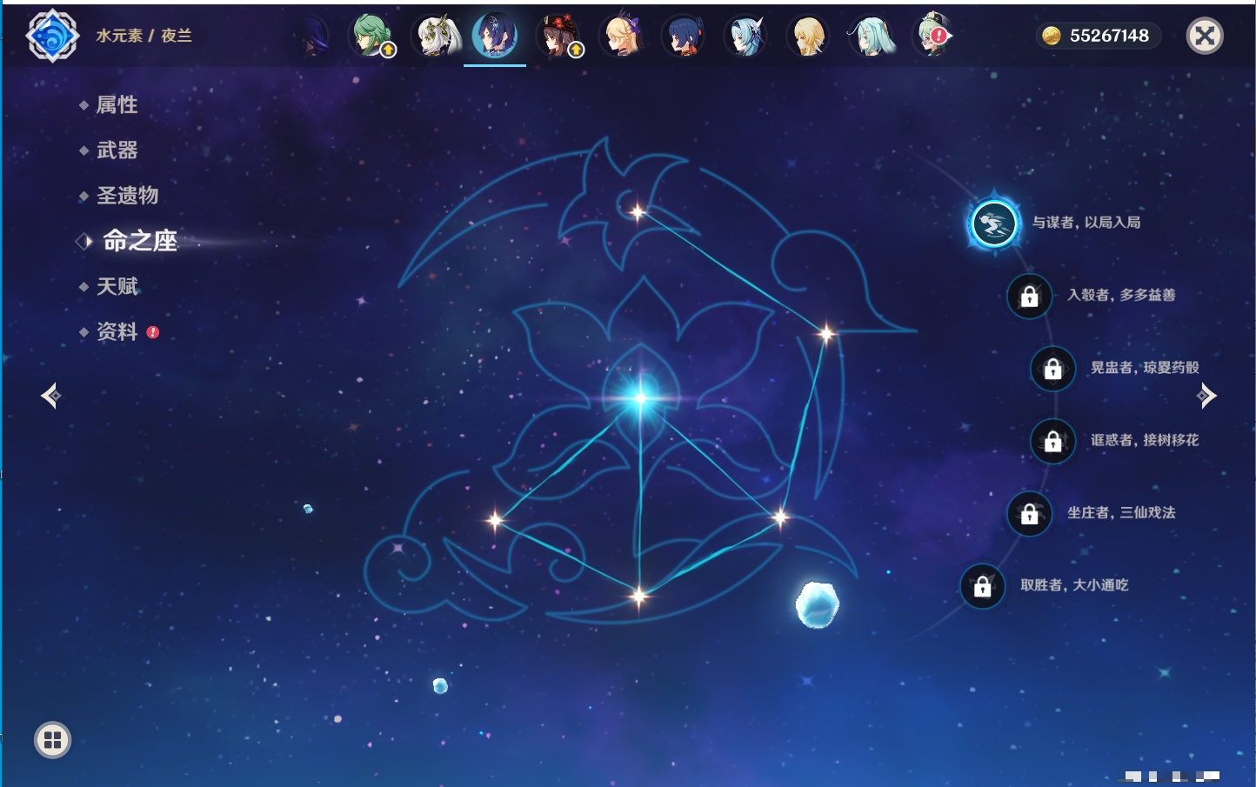Image resolution: width=1256 pixels, height=787 pixels.
Task: Click the topmost star node of the constellation
Action: point(638,212)
